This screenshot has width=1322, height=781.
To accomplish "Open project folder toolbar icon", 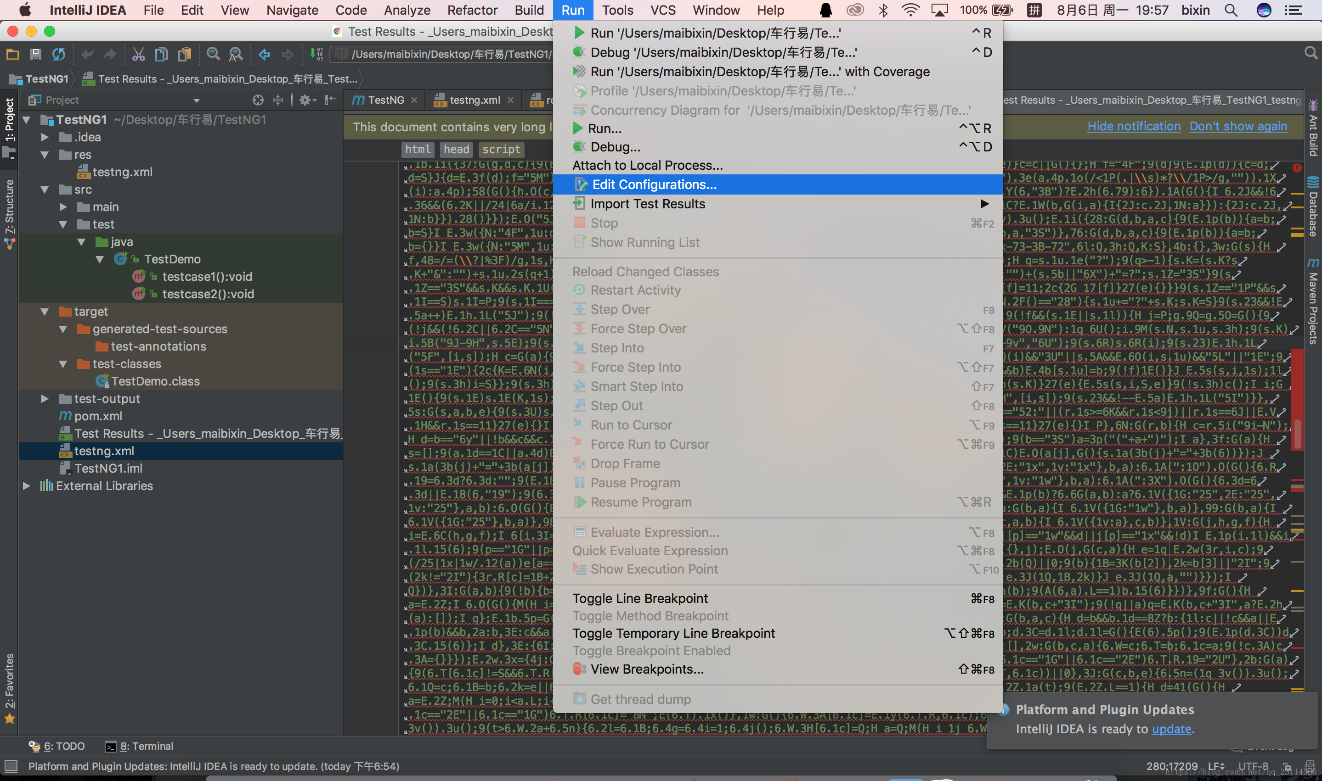I will pyautogui.click(x=13, y=54).
